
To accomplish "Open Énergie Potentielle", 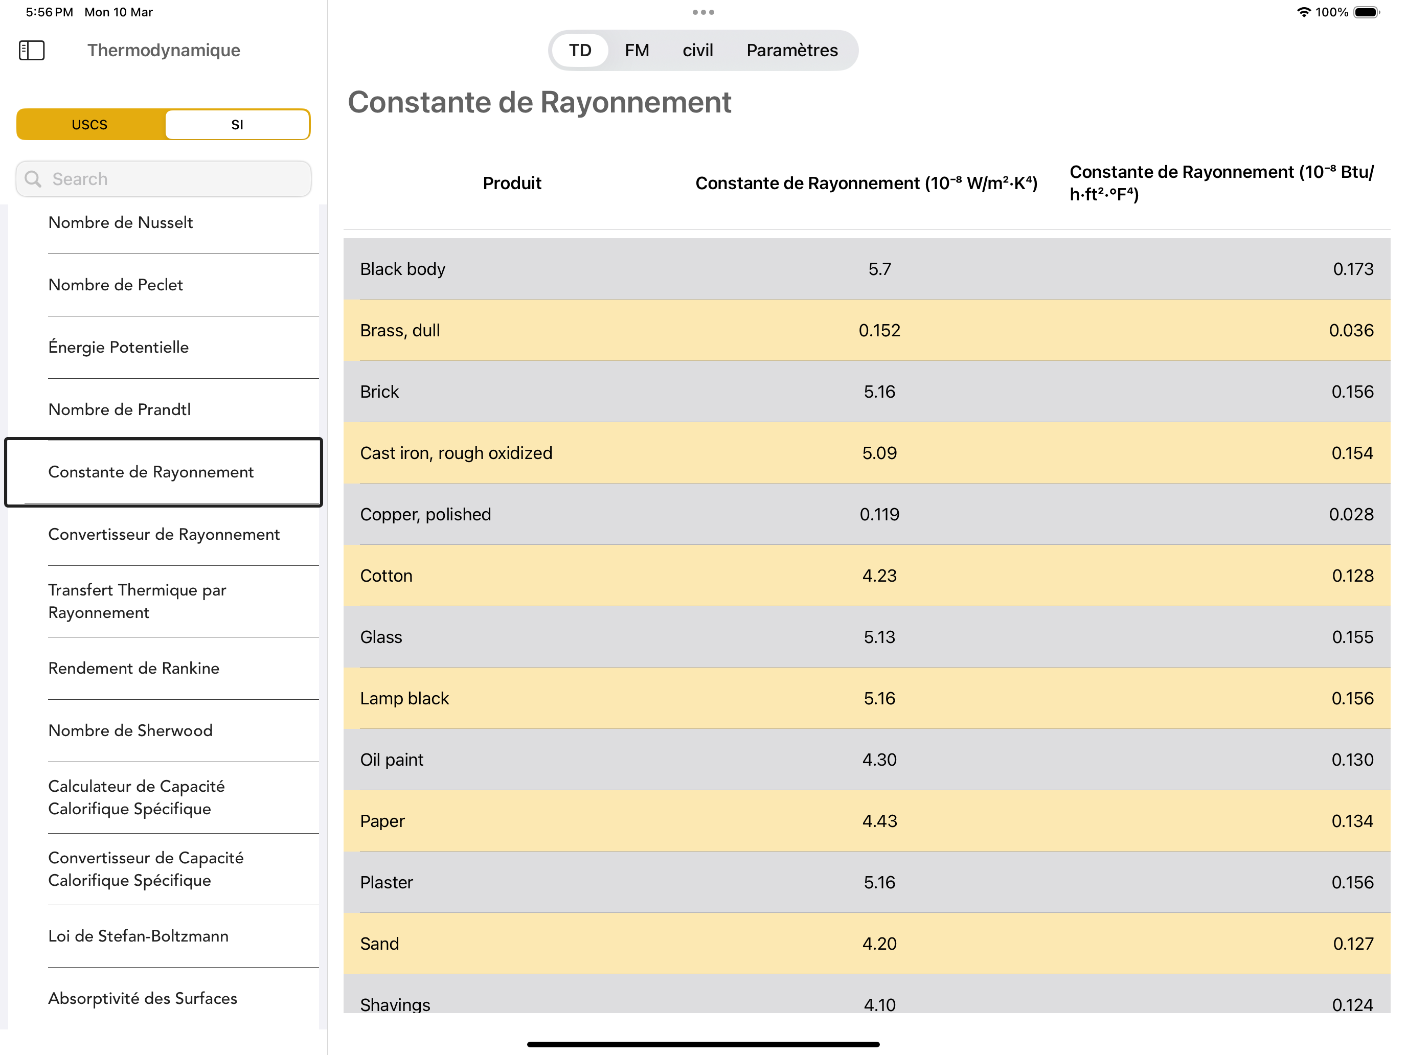I will point(164,347).
